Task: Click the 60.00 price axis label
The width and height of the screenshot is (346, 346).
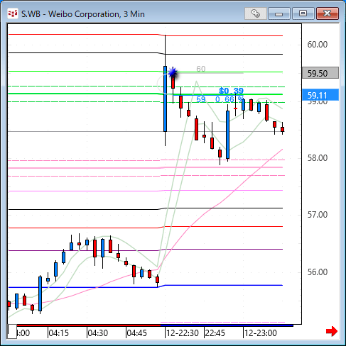Action: pos(318,45)
